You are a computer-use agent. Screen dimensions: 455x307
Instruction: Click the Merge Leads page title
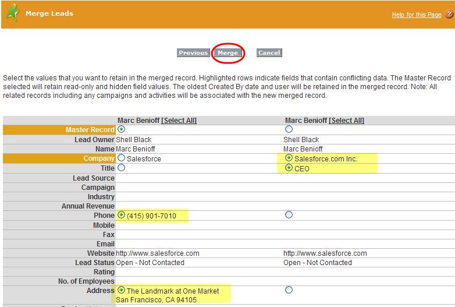coord(49,13)
